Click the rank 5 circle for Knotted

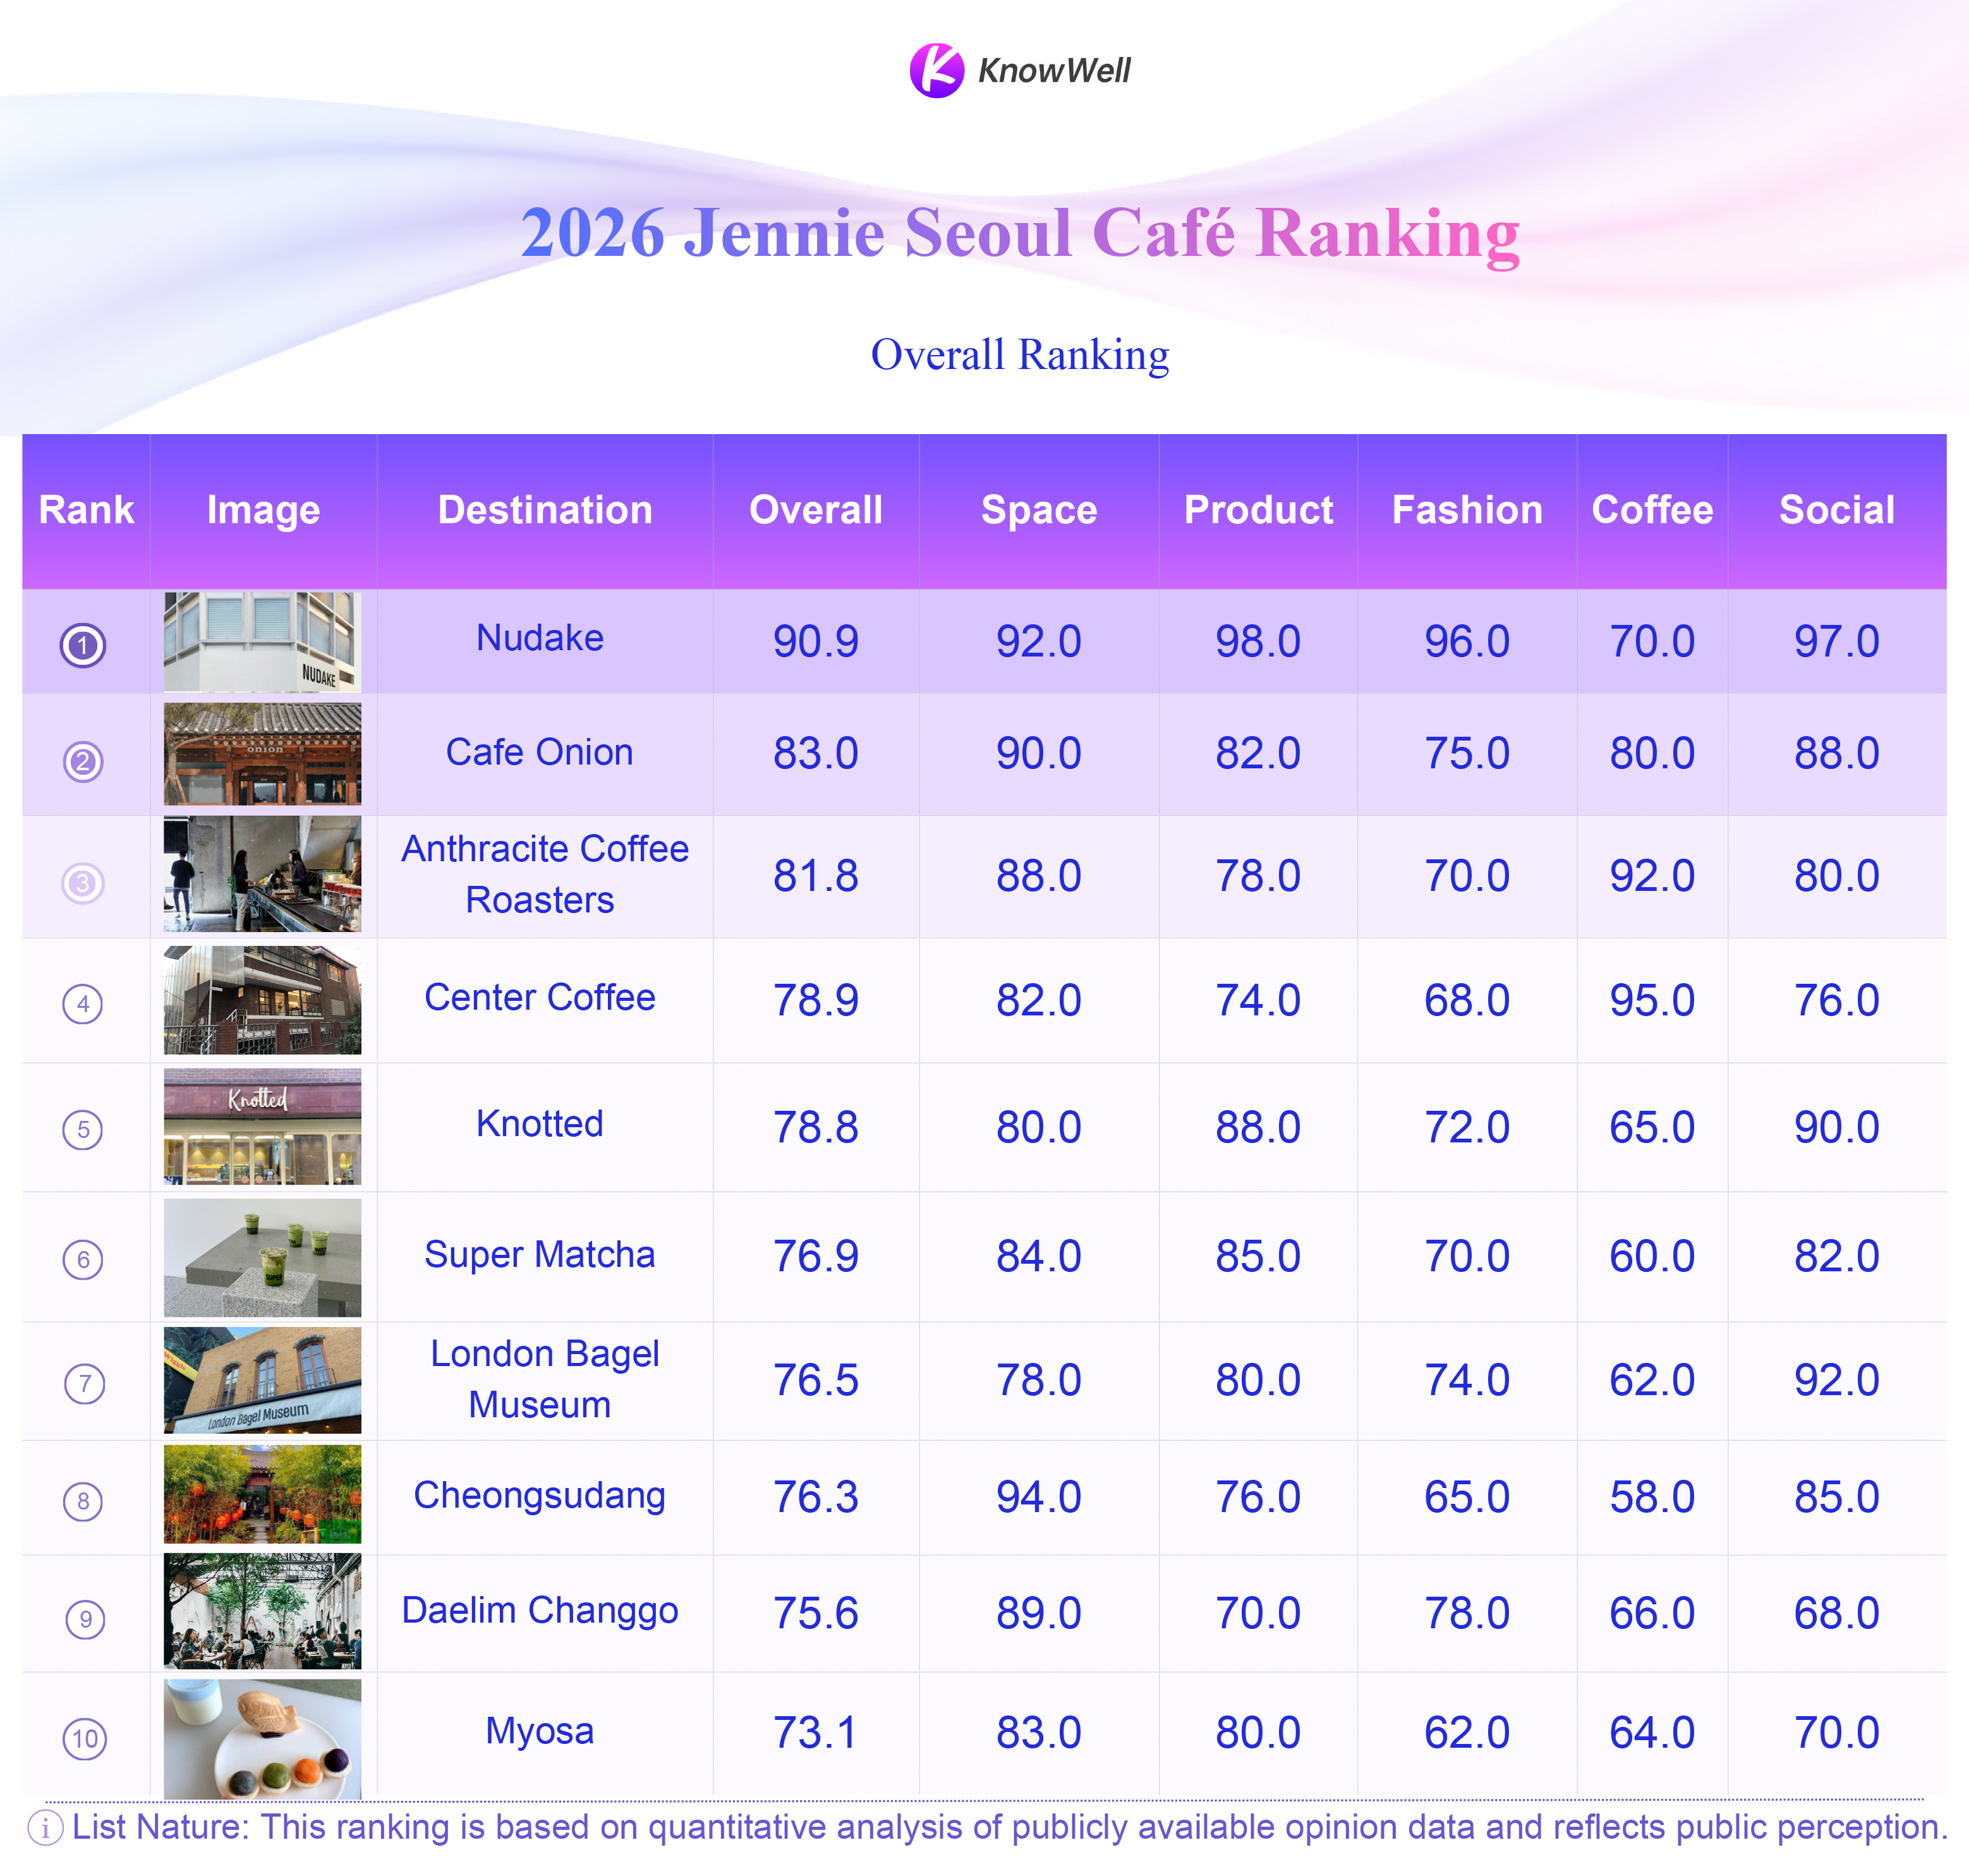[x=83, y=1130]
